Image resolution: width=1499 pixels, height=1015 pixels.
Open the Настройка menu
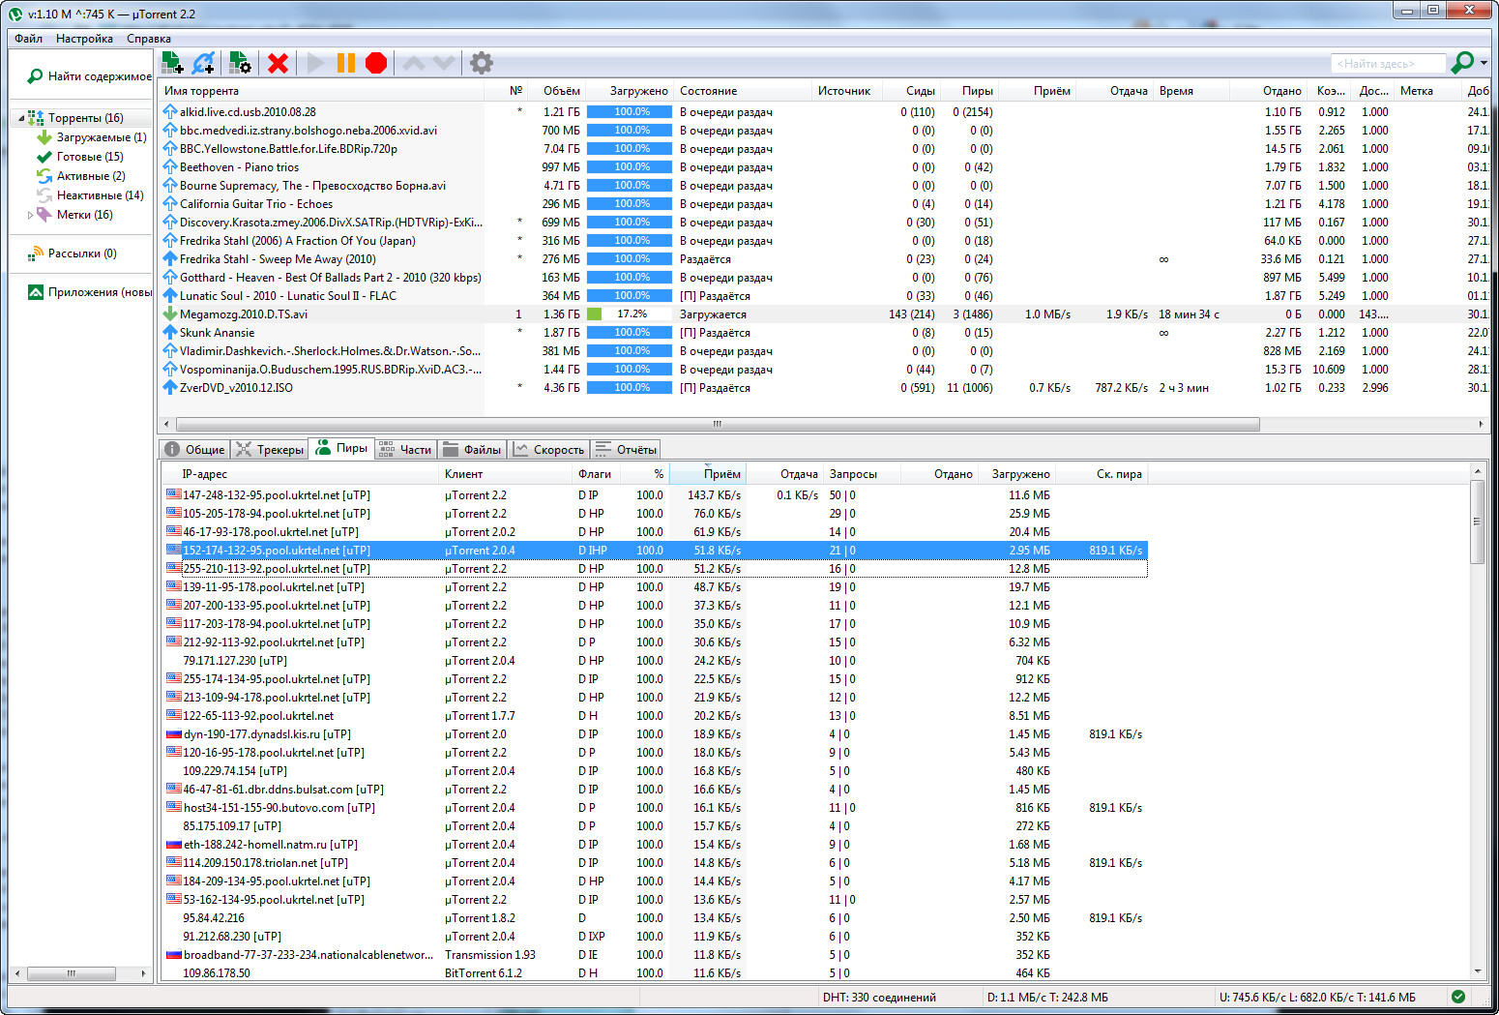pyautogui.click(x=84, y=39)
